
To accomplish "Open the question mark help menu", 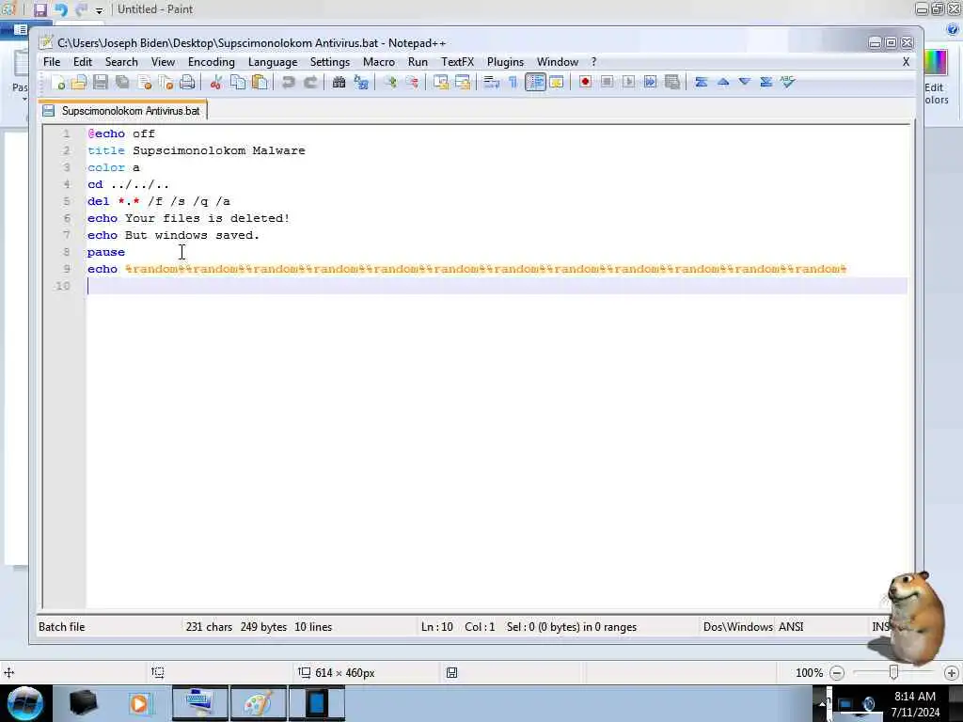I will [x=594, y=62].
